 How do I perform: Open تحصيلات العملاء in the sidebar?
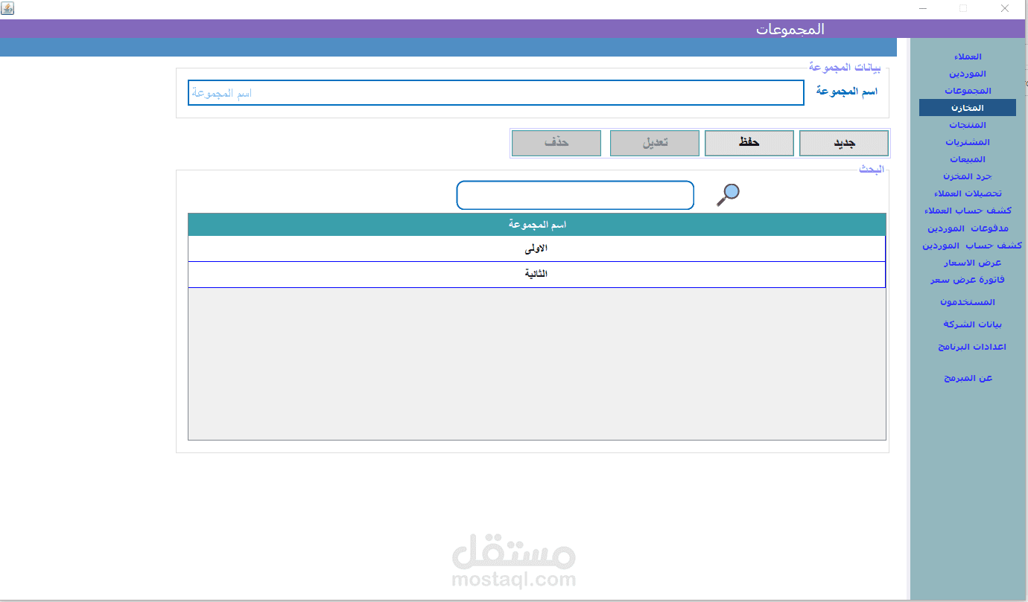968,193
